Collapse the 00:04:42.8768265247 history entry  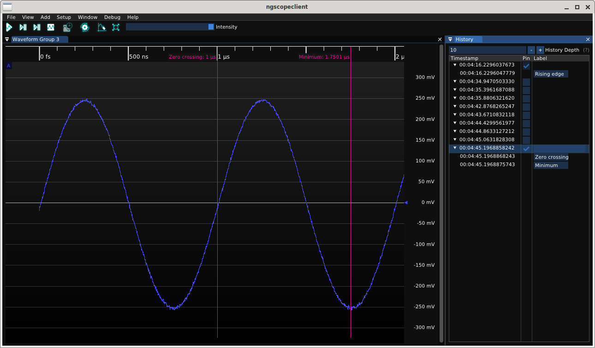pyautogui.click(x=455, y=107)
